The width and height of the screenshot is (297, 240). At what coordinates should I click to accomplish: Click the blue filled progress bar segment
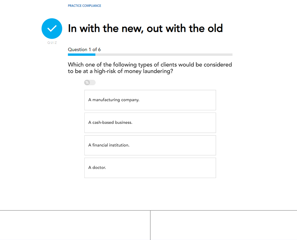(x=81, y=55)
